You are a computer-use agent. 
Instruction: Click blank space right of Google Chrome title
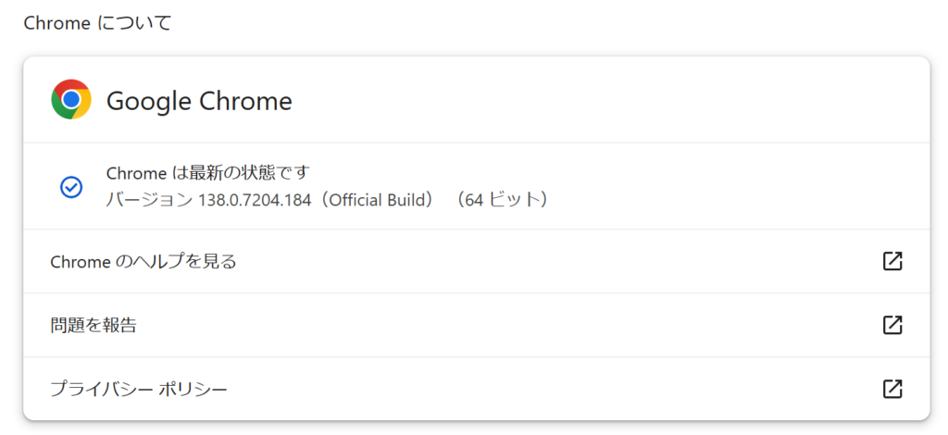pos(605,101)
